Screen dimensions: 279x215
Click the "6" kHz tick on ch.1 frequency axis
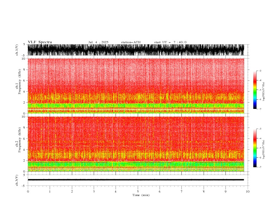(24, 80)
